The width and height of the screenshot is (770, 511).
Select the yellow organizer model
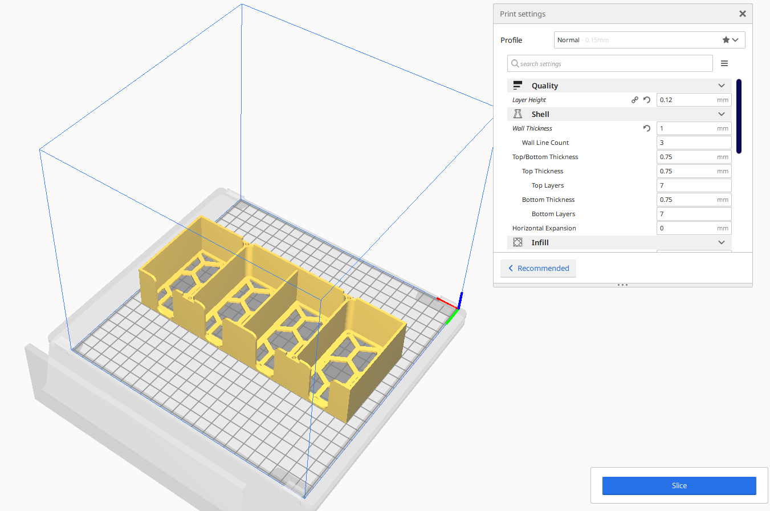point(274,319)
